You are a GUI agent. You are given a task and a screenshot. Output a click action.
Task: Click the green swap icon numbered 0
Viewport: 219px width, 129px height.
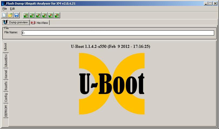26,15
